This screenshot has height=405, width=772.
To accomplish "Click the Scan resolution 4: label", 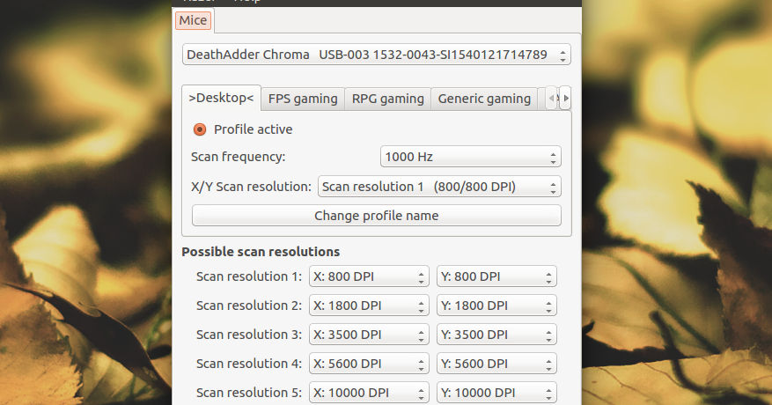I will click(x=249, y=364).
